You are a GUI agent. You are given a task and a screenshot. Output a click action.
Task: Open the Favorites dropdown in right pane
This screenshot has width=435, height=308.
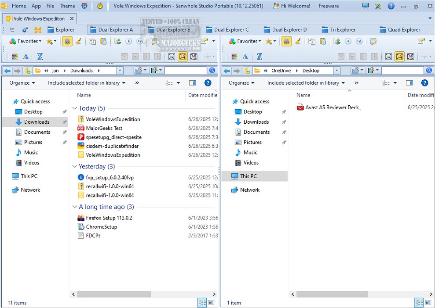coord(245,41)
